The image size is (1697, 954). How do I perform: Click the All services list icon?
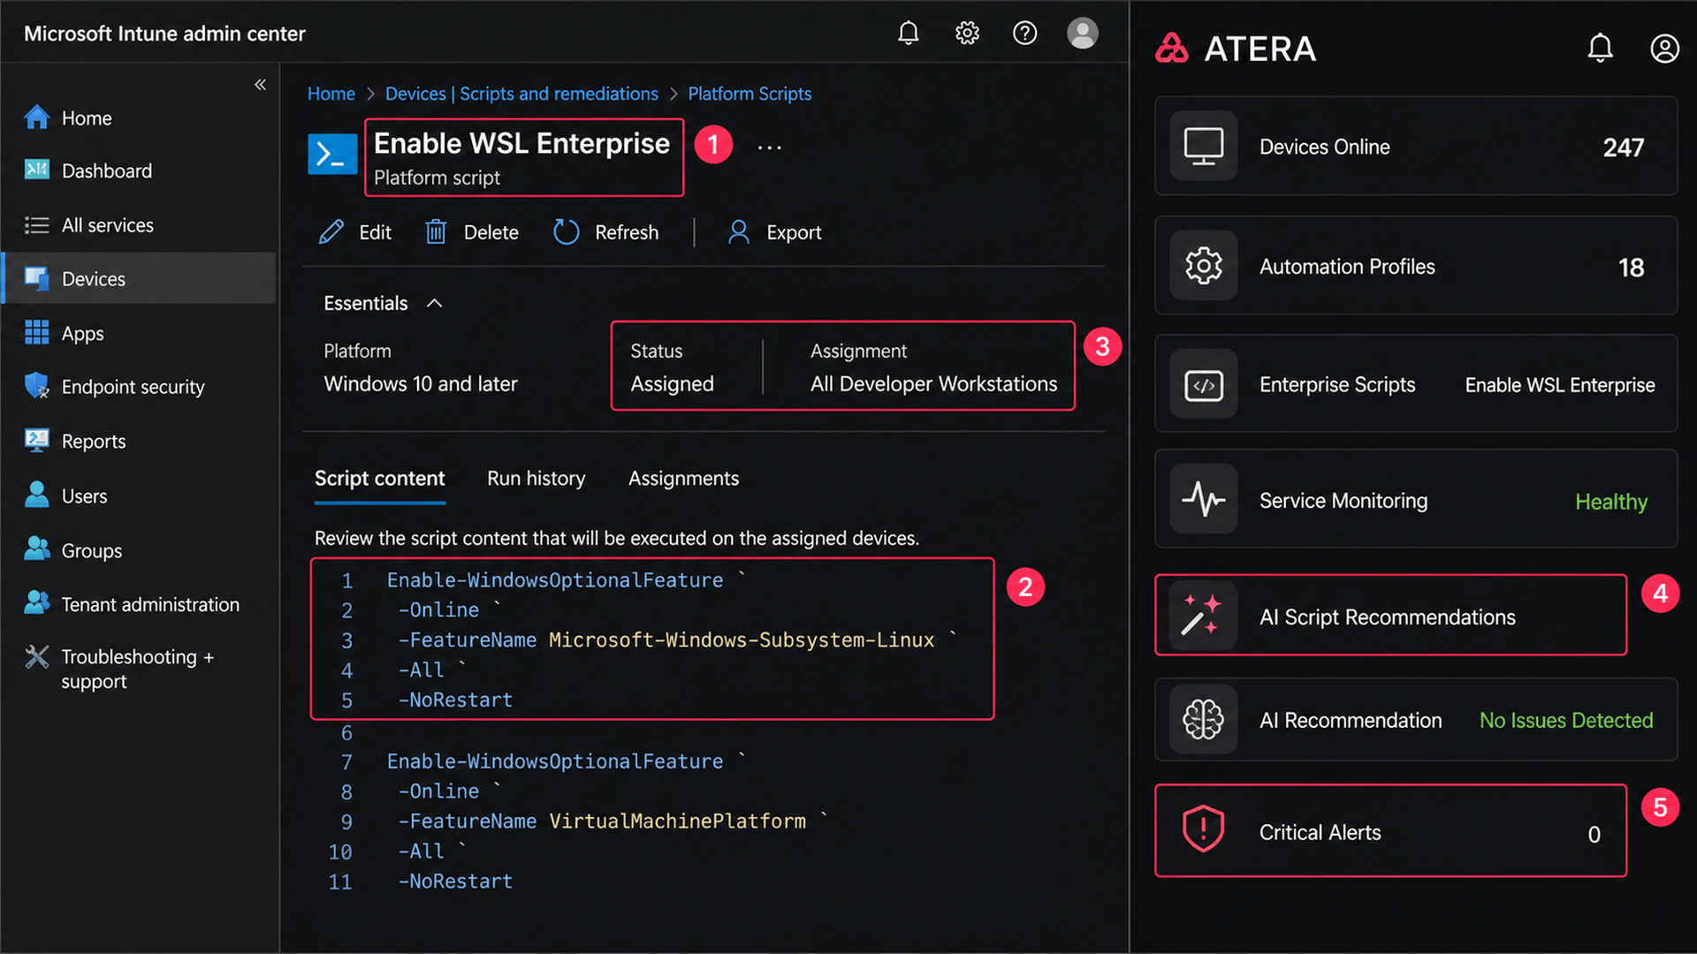pyautogui.click(x=36, y=225)
